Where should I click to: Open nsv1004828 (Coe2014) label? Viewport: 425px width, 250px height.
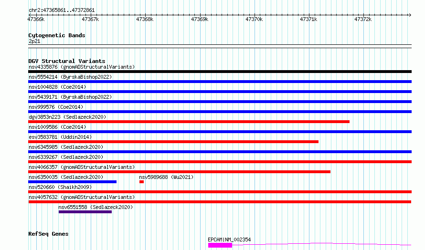57,87
